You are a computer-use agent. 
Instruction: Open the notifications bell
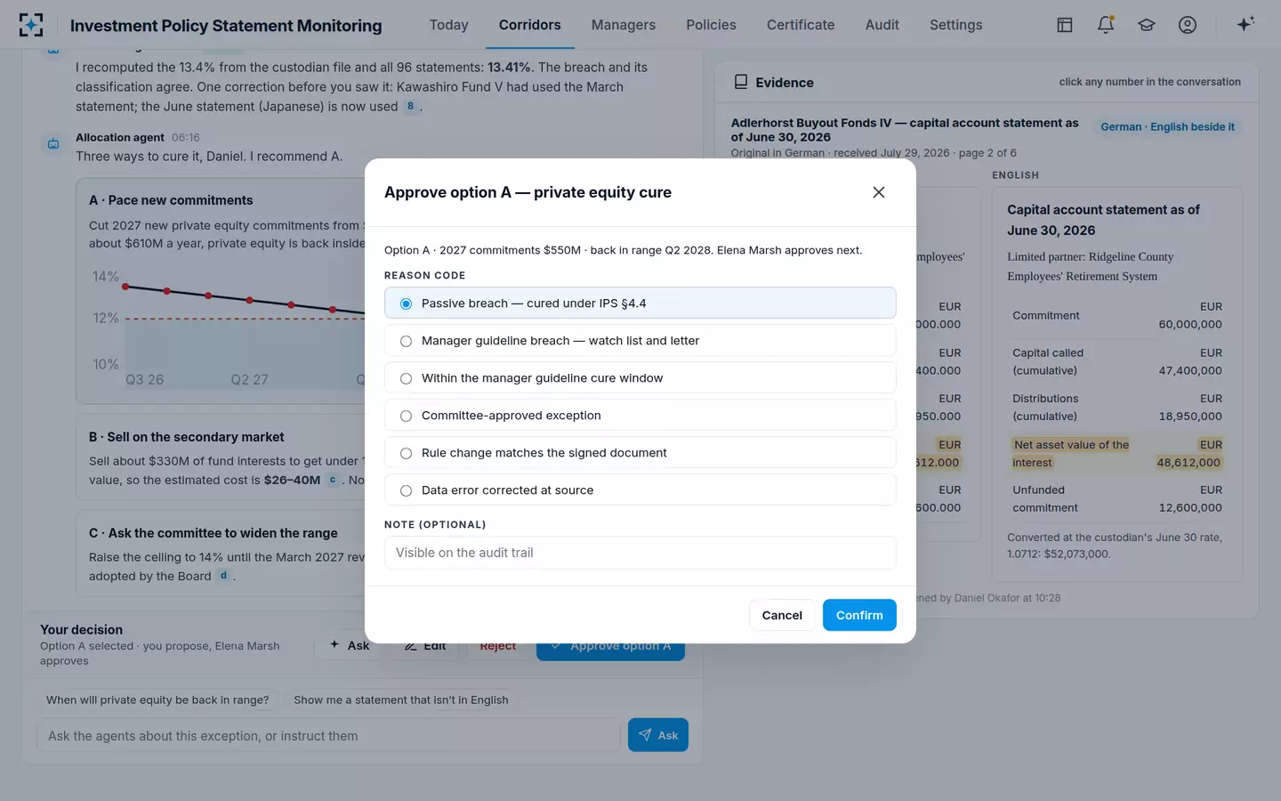click(x=1106, y=25)
